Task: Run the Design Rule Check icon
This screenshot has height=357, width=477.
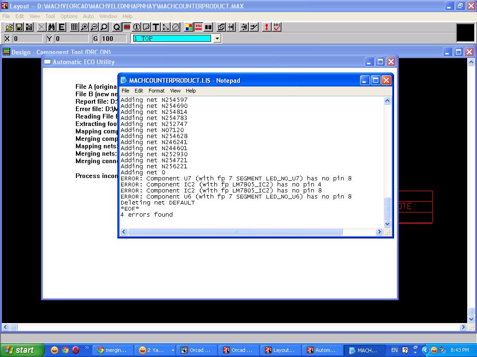Action: coord(277,27)
